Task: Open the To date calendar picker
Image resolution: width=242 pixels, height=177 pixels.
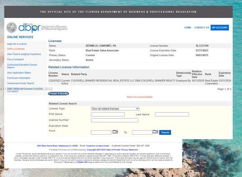Action: pyautogui.click(x=155, y=132)
